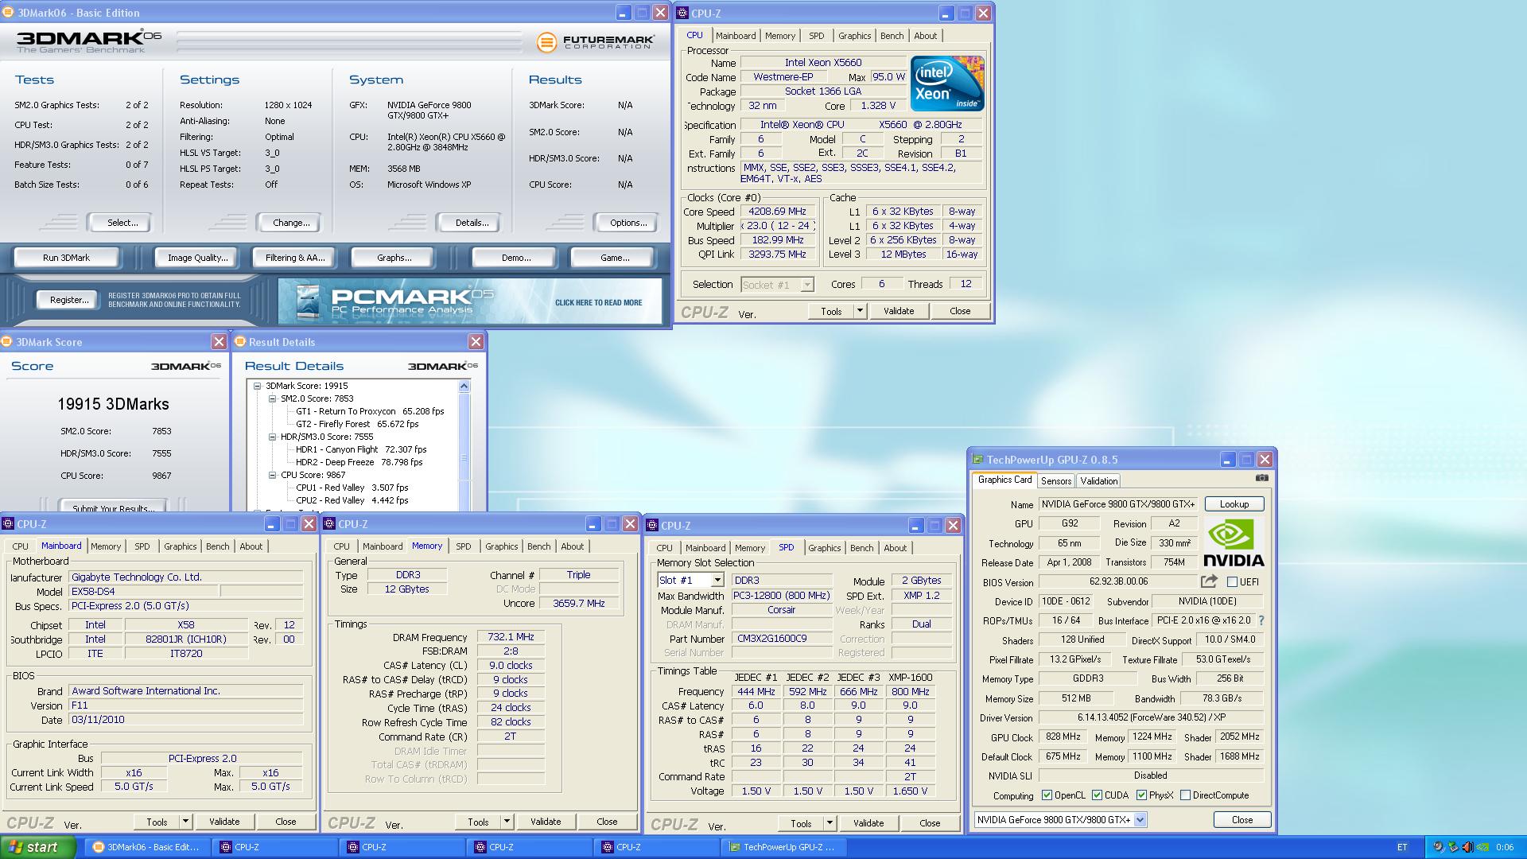Viewport: 1527px width, 859px height.
Task: Click the 3DMark Score window title icon
Action: 7,342
